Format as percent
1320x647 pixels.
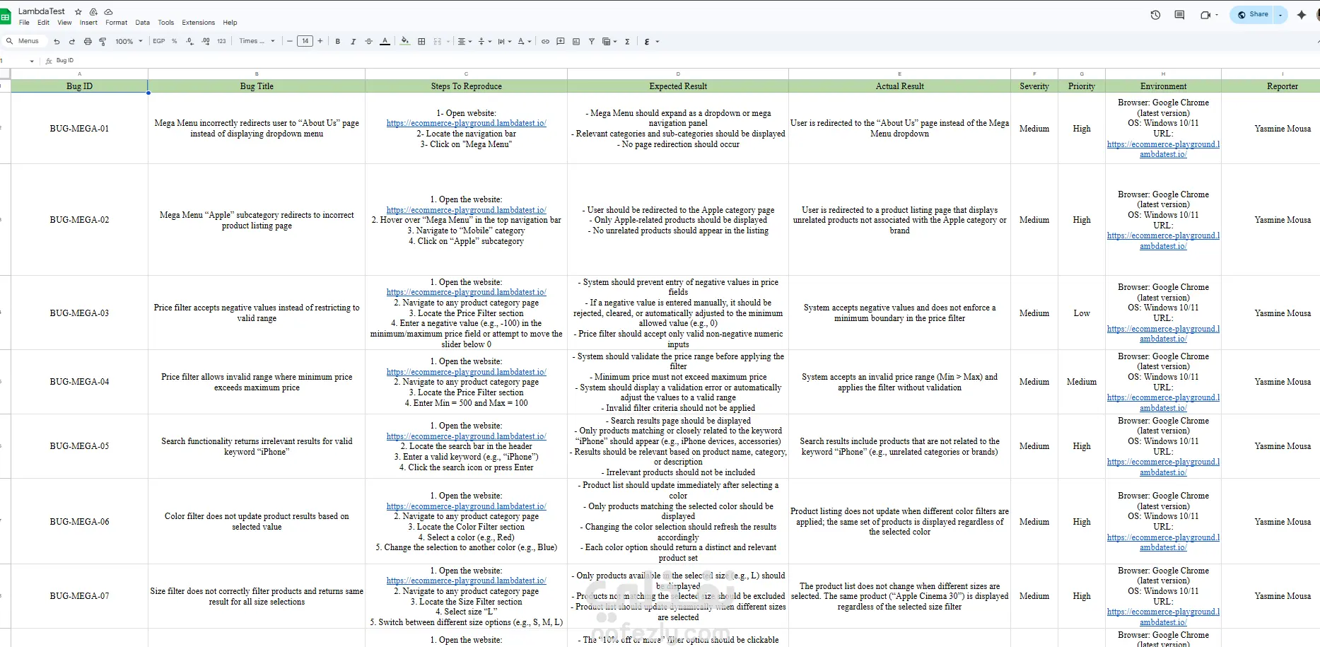(175, 42)
